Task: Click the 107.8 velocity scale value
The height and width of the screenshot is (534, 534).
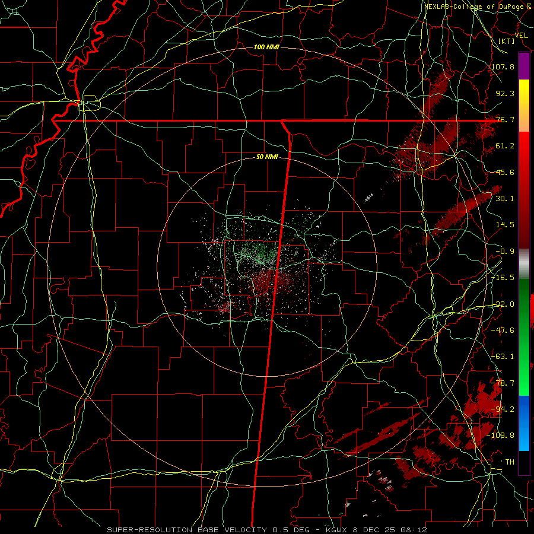Action: [503, 66]
